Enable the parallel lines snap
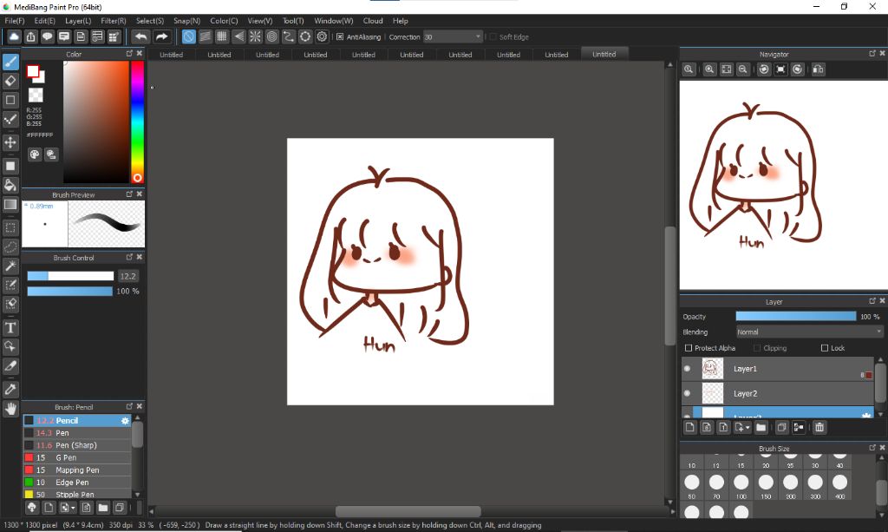The width and height of the screenshot is (888, 532). point(205,36)
